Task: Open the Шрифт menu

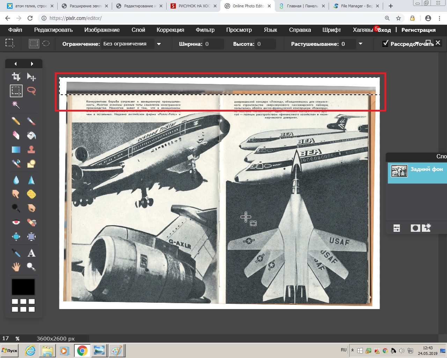Action: (332, 30)
